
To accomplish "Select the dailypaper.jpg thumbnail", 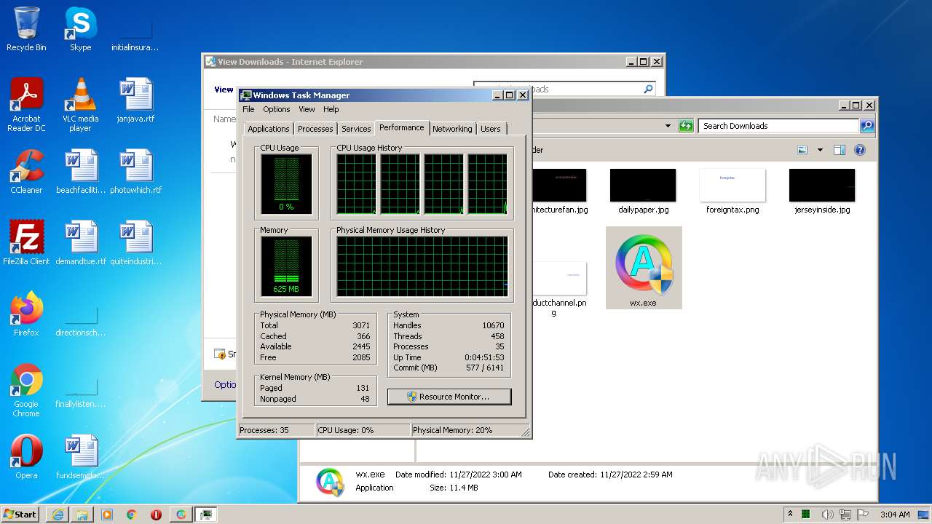I will coord(643,191).
